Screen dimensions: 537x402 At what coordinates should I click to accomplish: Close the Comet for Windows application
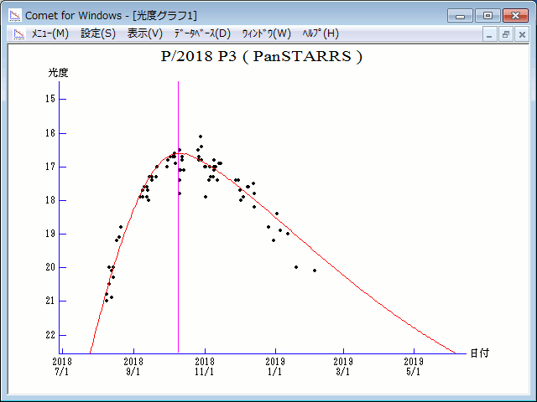(514, 15)
